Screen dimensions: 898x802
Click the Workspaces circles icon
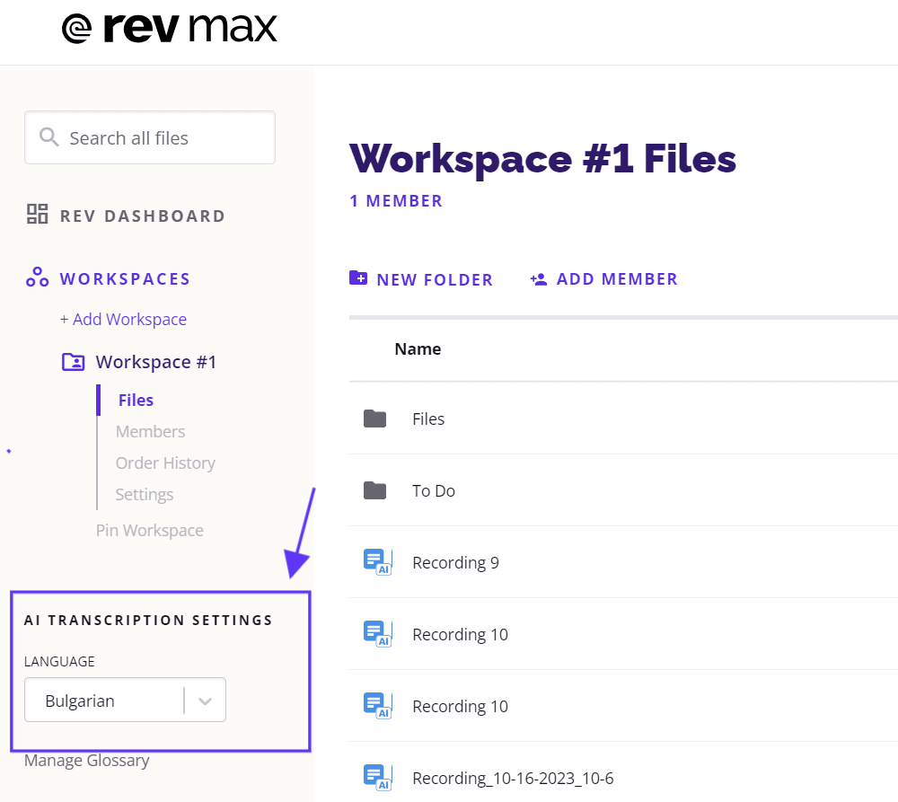[37, 278]
